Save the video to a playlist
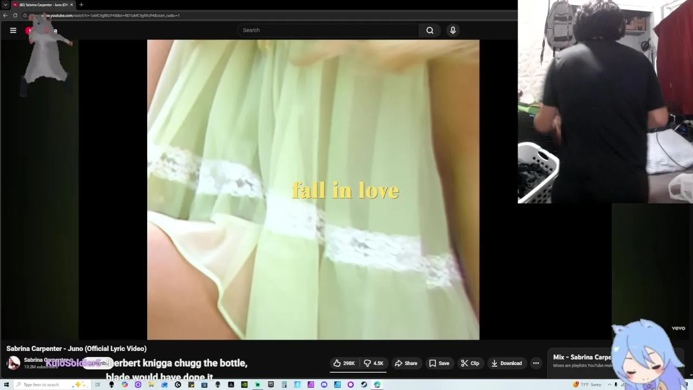693x390 pixels. click(439, 363)
